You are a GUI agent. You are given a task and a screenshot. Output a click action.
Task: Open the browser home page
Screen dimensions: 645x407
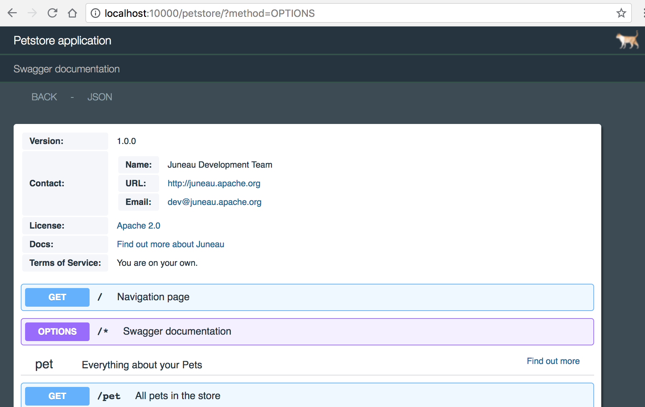tap(73, 13)
